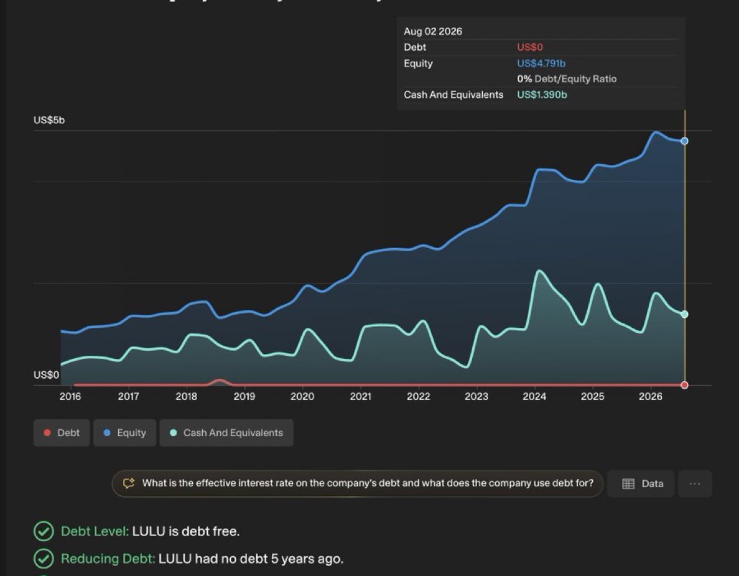Toggle Cash And Equivalents legend series
The width and height of the screenshot is (739, 576).
click(x=226, y=433)
